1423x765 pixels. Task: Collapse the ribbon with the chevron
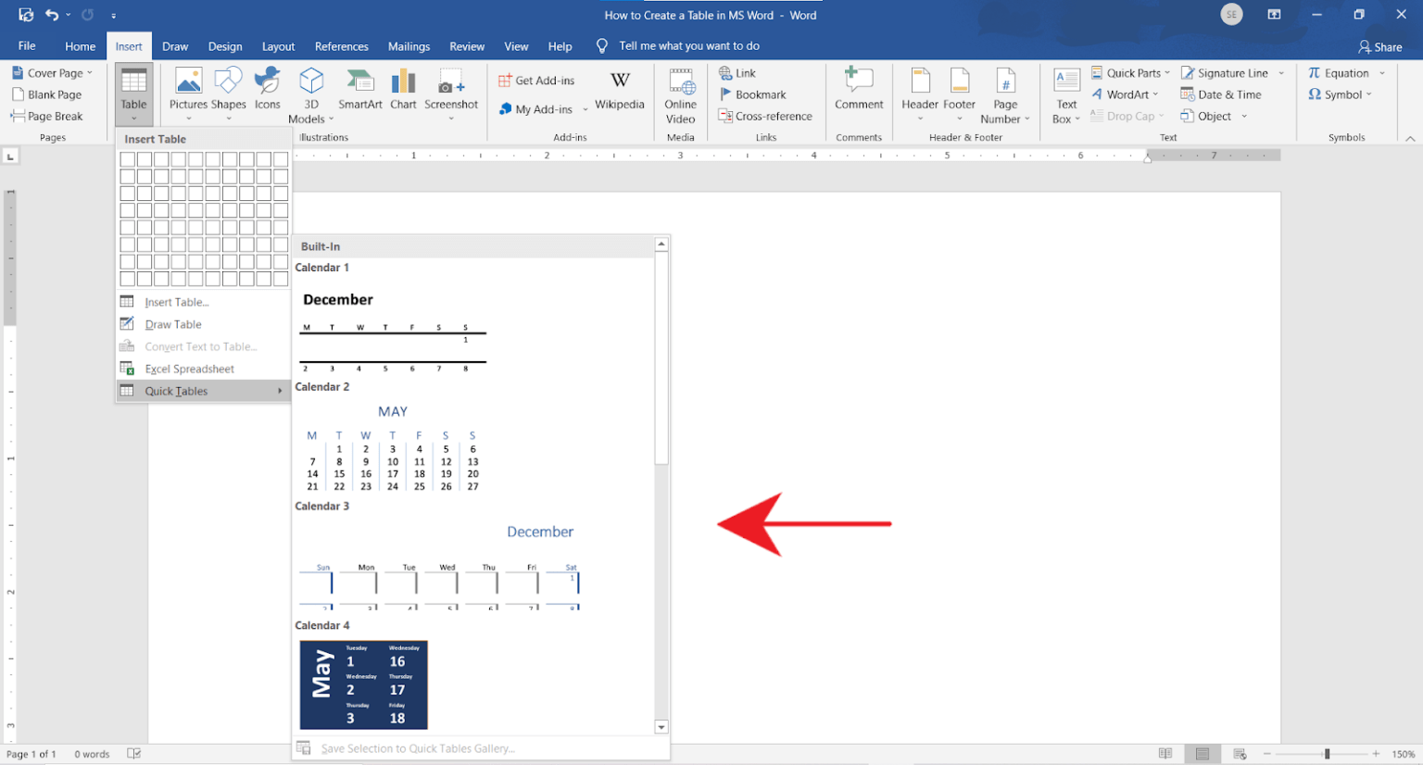[1410, 138]
